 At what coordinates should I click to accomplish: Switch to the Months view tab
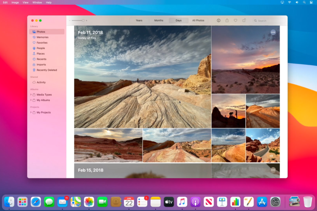(159, 20)
